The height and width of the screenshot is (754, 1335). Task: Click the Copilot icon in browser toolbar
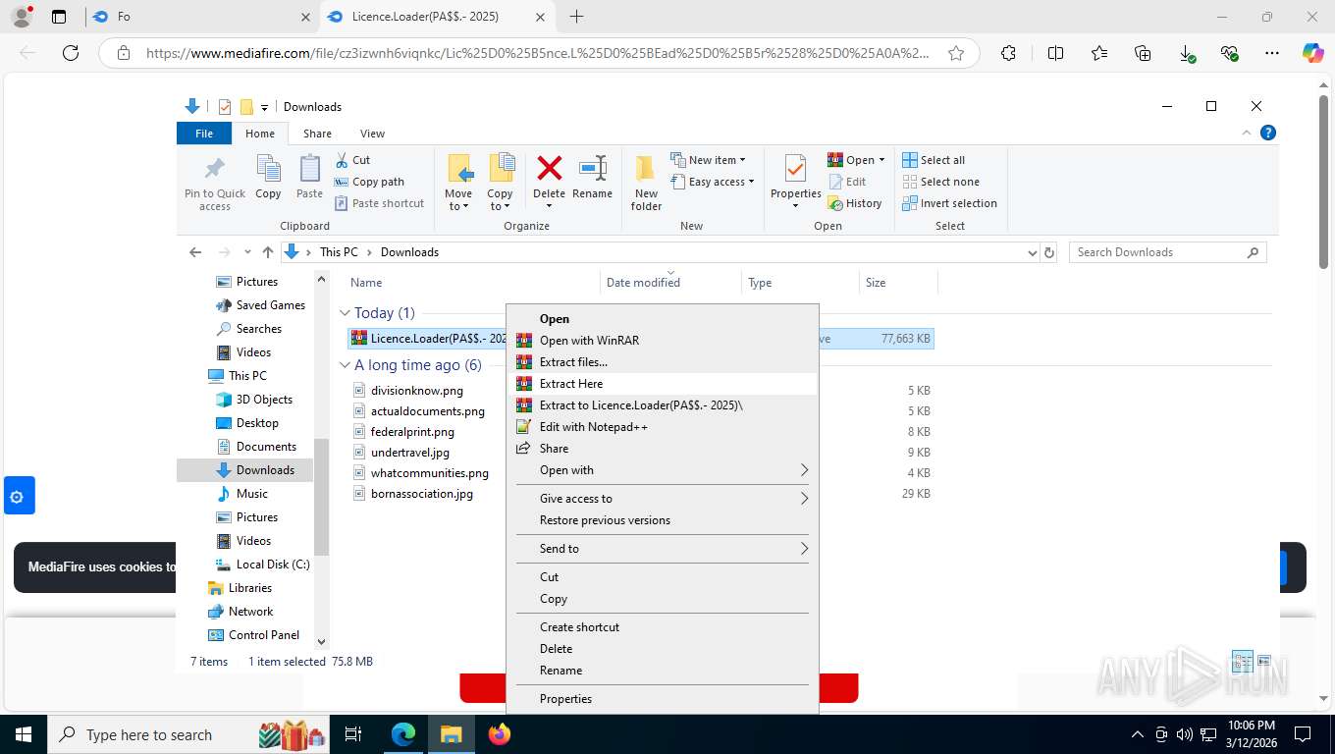(x=1312, y=53)
